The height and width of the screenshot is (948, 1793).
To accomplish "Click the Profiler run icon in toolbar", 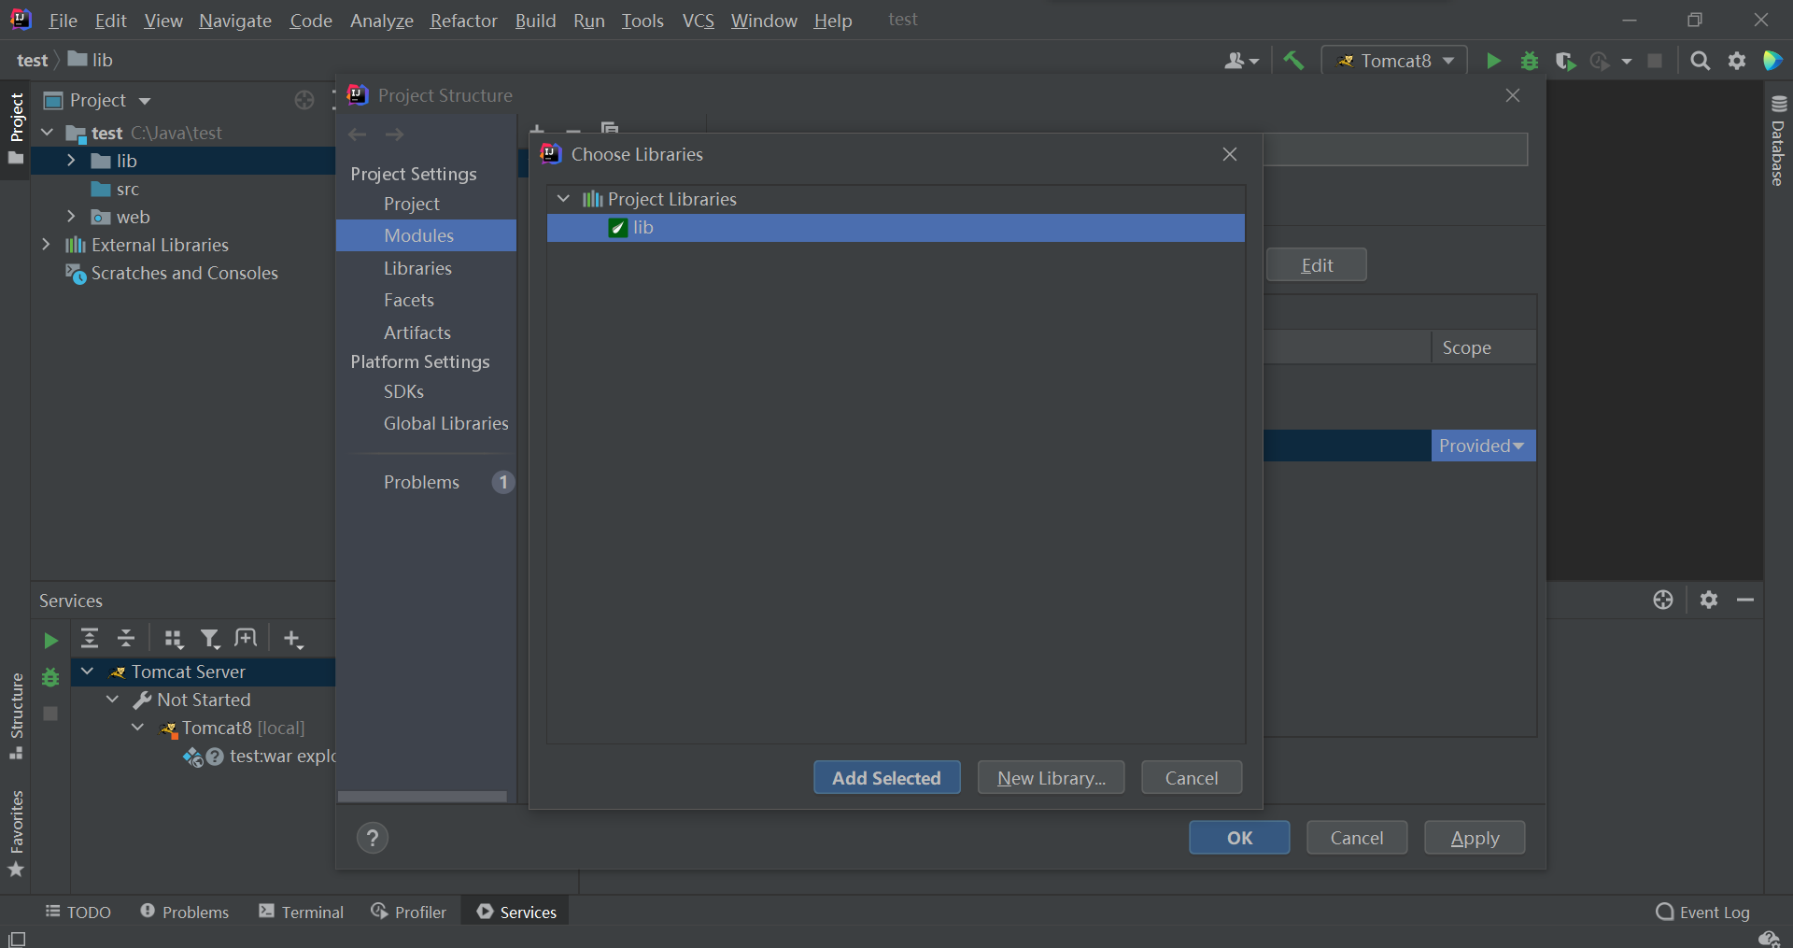I will pos(1601,61).
